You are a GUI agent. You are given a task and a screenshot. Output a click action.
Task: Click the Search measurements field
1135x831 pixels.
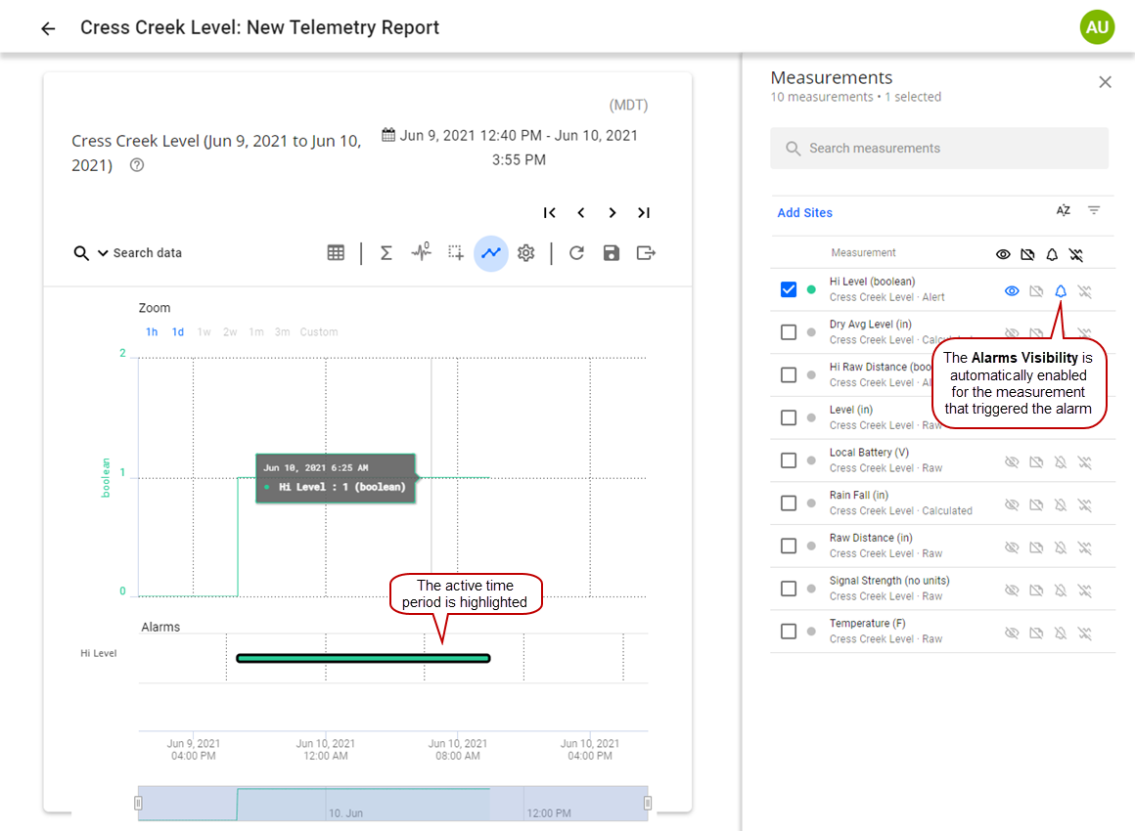pos(939,149)
